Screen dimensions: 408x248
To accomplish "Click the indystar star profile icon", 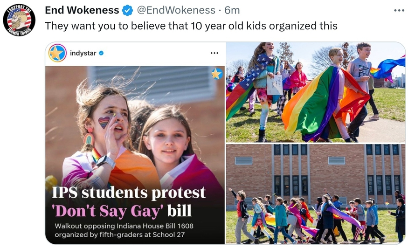I will [57, 53].
